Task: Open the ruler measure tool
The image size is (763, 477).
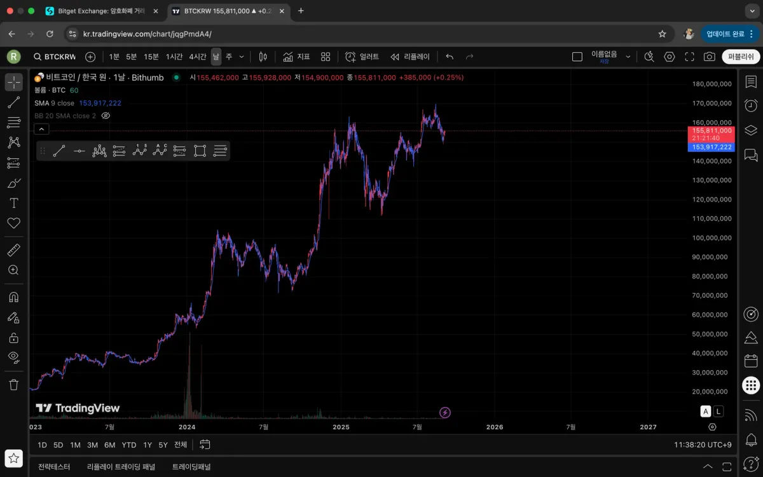Action: 13,250
